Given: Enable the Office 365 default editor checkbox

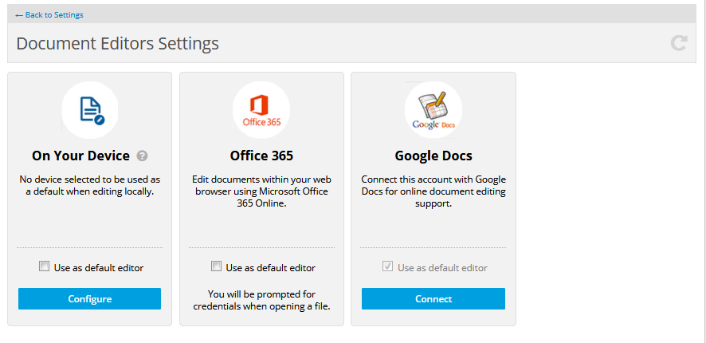Looking at the screenshot, I should coord(217,267).
